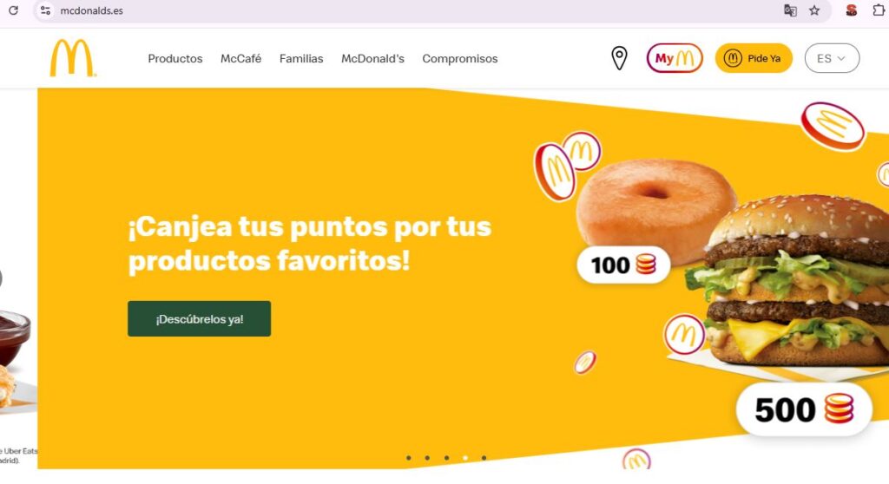
Task: Open the McCafé menu item
Action: pos(241,58)
